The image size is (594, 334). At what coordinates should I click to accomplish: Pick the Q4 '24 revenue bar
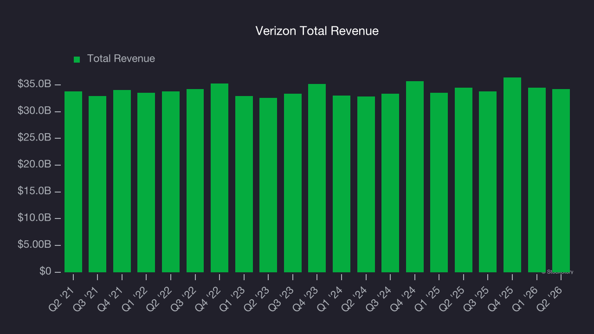click(415, 177)
